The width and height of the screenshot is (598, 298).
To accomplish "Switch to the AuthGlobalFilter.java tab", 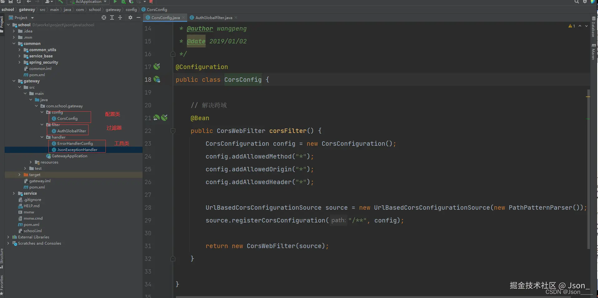I will click(213, 18).
